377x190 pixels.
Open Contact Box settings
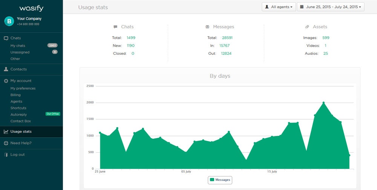coord(21,121)
